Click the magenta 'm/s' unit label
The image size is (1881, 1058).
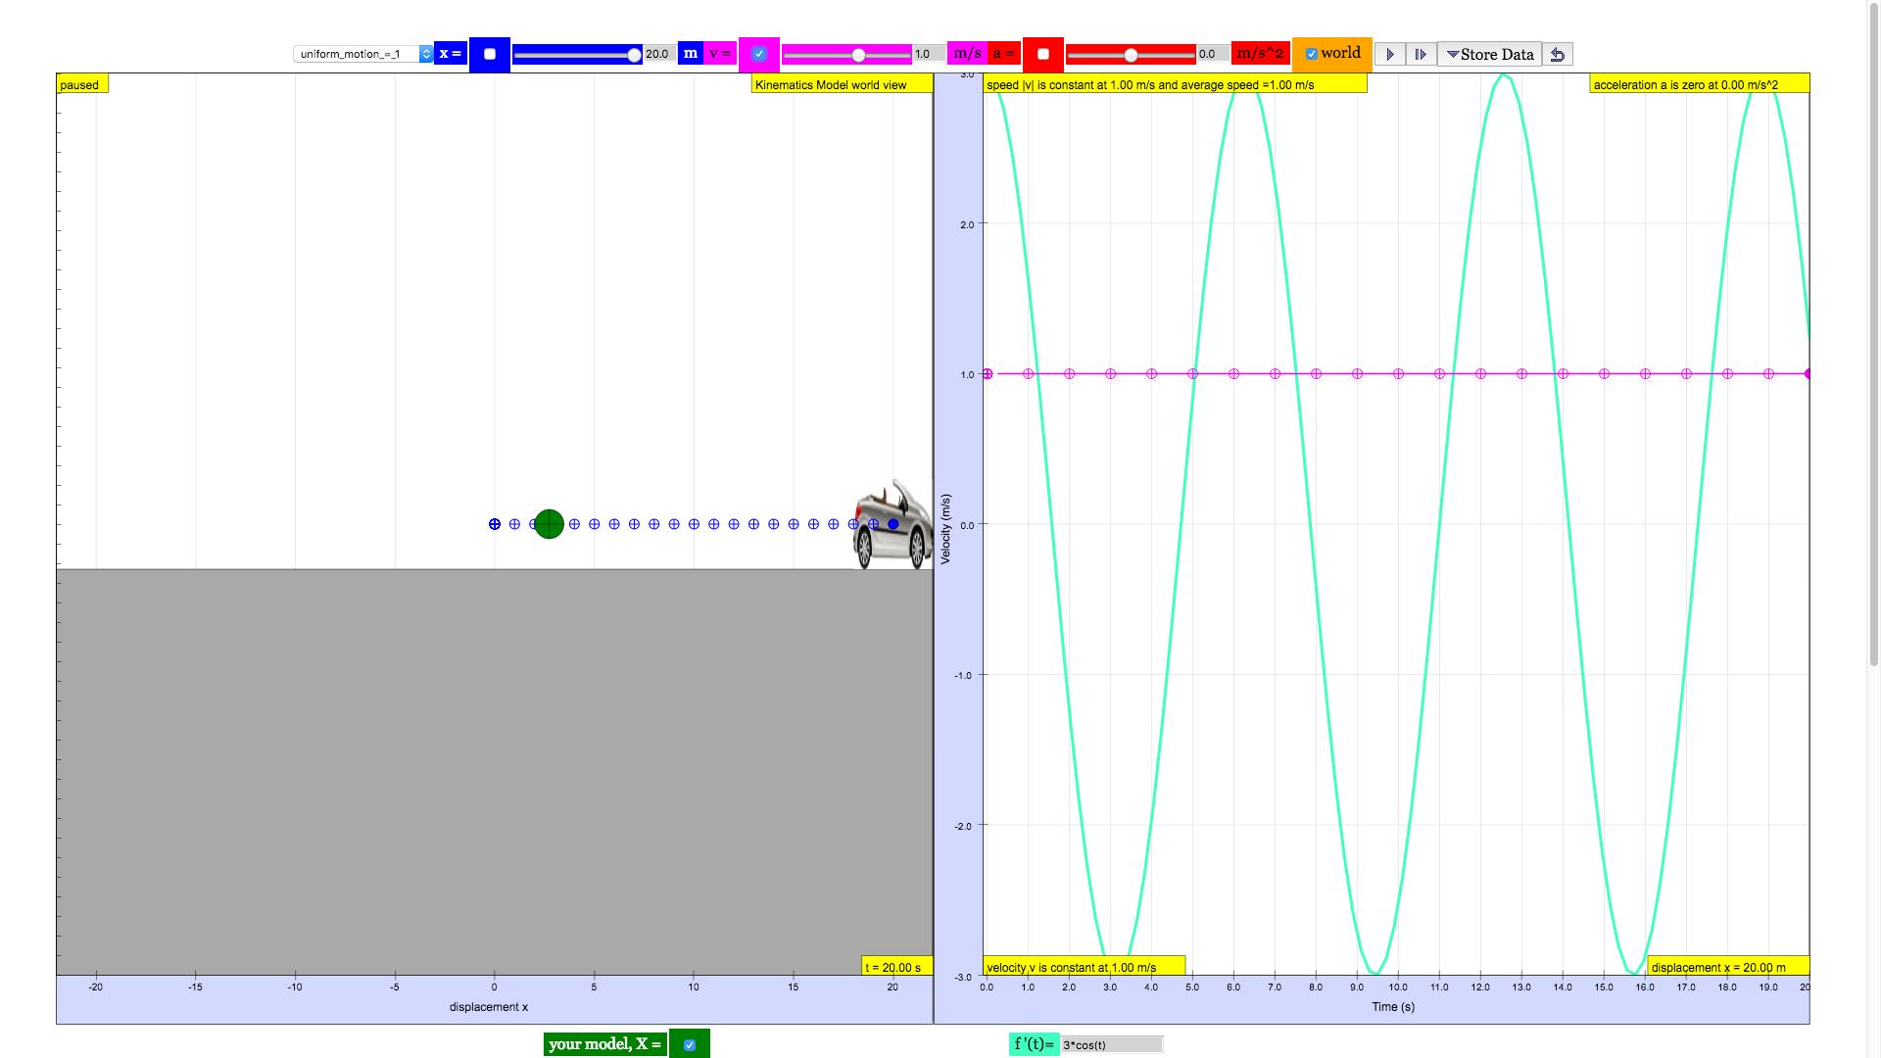[x=967, y=54]
